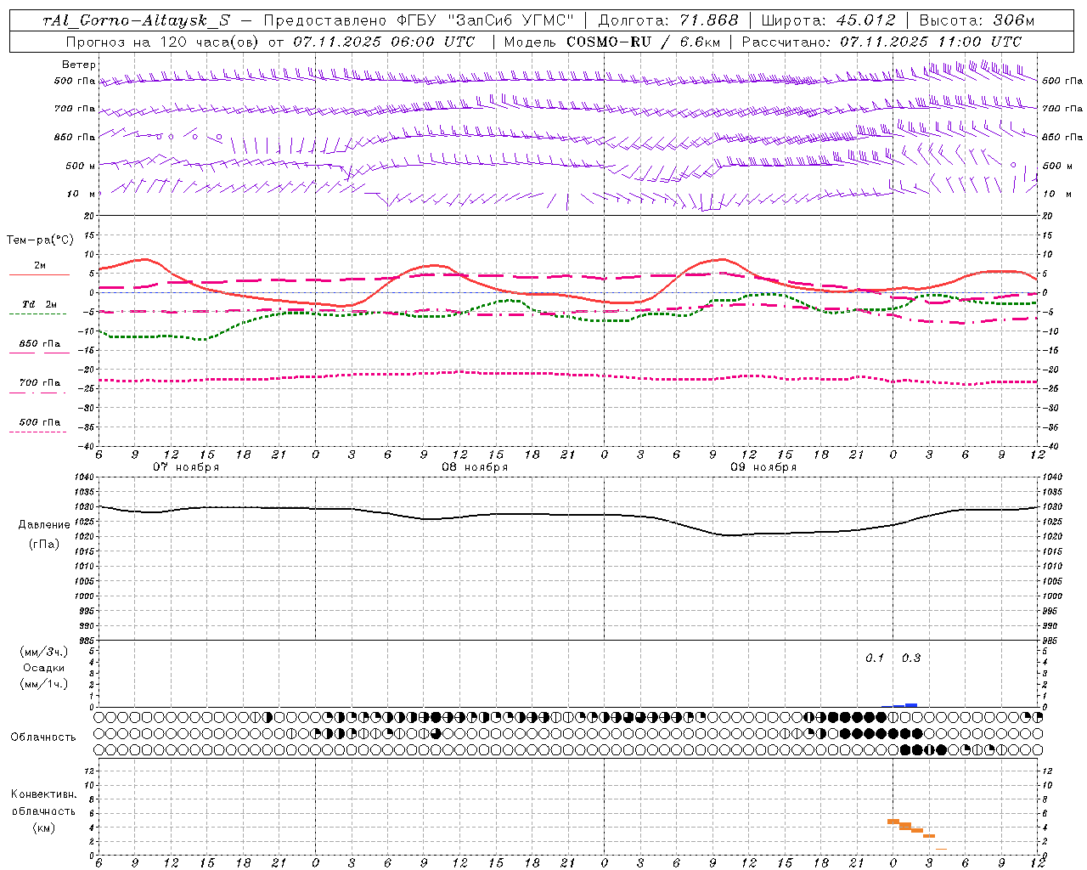Viewport: 1087px width, 870px height.
Task: Click the Рассчитано: 07.11.2025 11:00 UTC text
Action: click(881, 42)
